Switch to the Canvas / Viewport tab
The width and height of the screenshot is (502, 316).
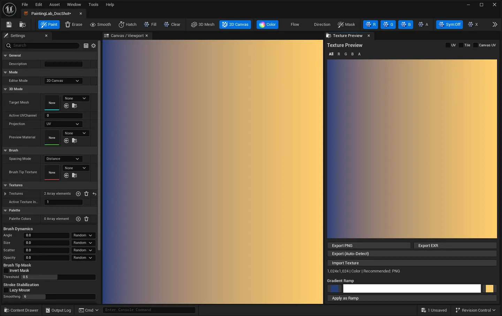[127, 36]
